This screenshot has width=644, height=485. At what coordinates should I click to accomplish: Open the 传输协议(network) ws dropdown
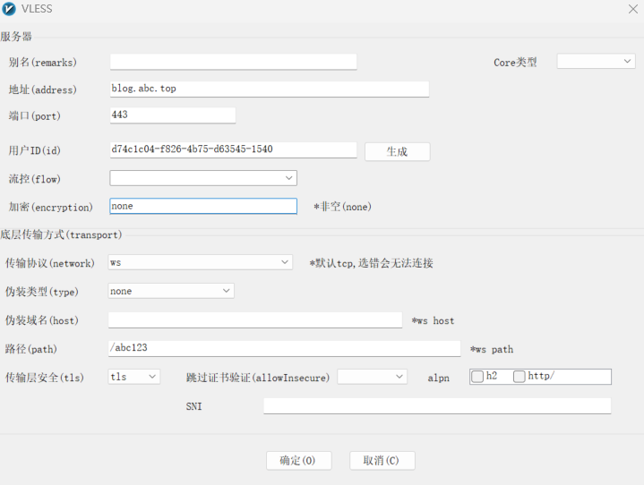pyautogui.click(x=200, y=262)
